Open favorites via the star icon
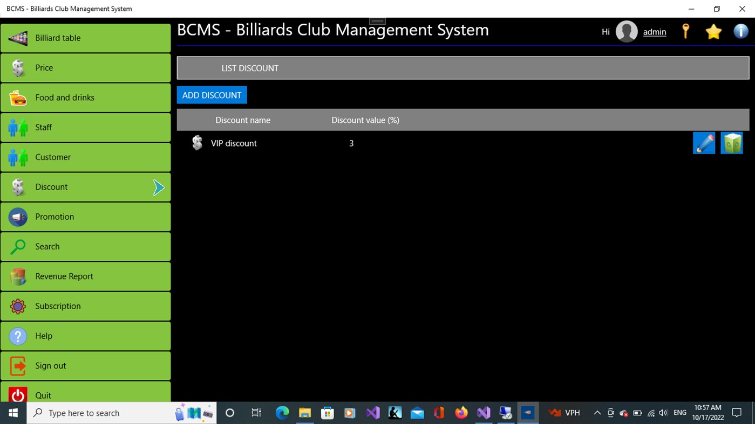Screen dimensions: 755x424 point(713,31)
